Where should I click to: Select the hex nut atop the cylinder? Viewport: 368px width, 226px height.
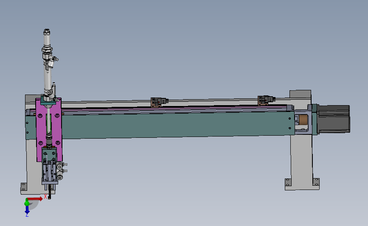coord(47,32)
